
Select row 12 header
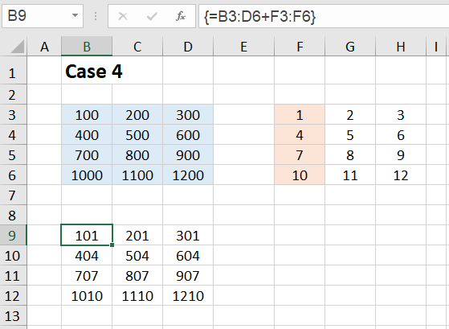coord(13,295)
